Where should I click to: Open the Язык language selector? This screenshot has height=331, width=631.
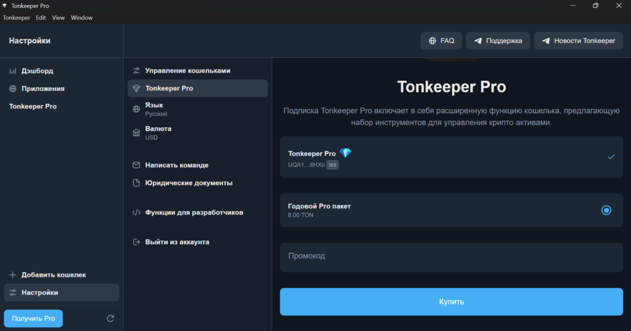point(197,110)
